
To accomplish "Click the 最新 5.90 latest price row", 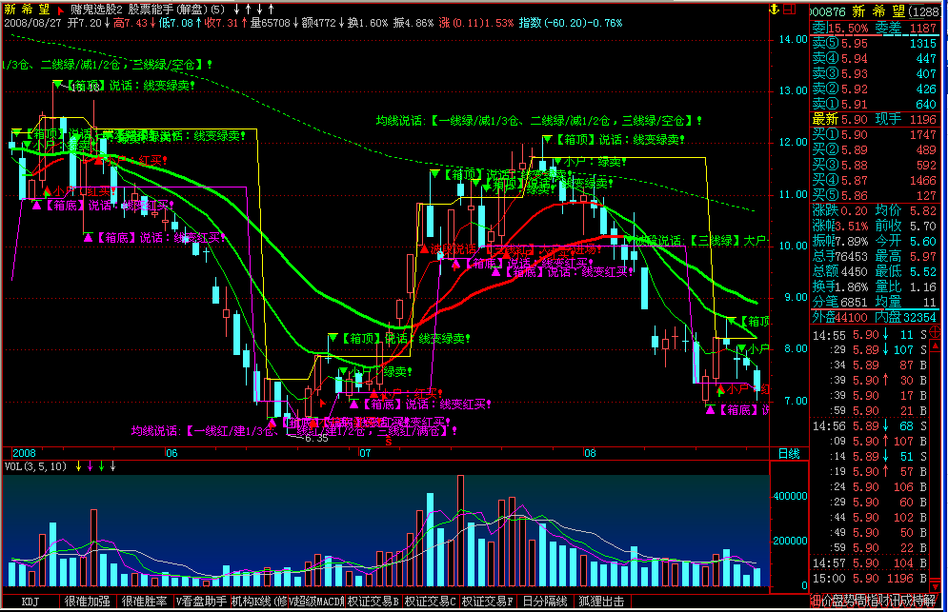I will (x=840, y=119).
